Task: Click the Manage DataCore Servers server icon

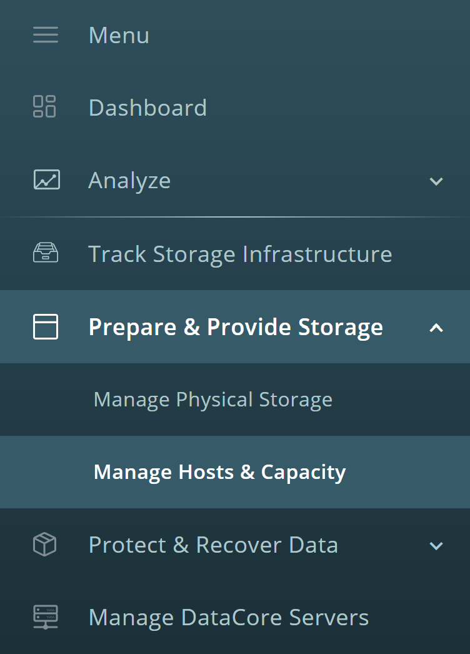Action: tap(45, 617)
